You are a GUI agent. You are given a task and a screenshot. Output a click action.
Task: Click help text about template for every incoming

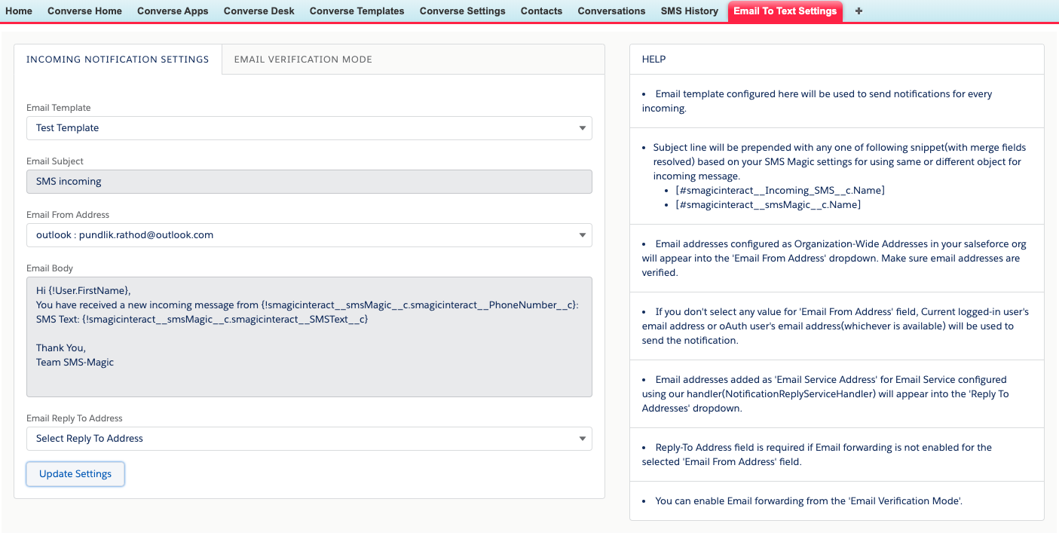817,101
